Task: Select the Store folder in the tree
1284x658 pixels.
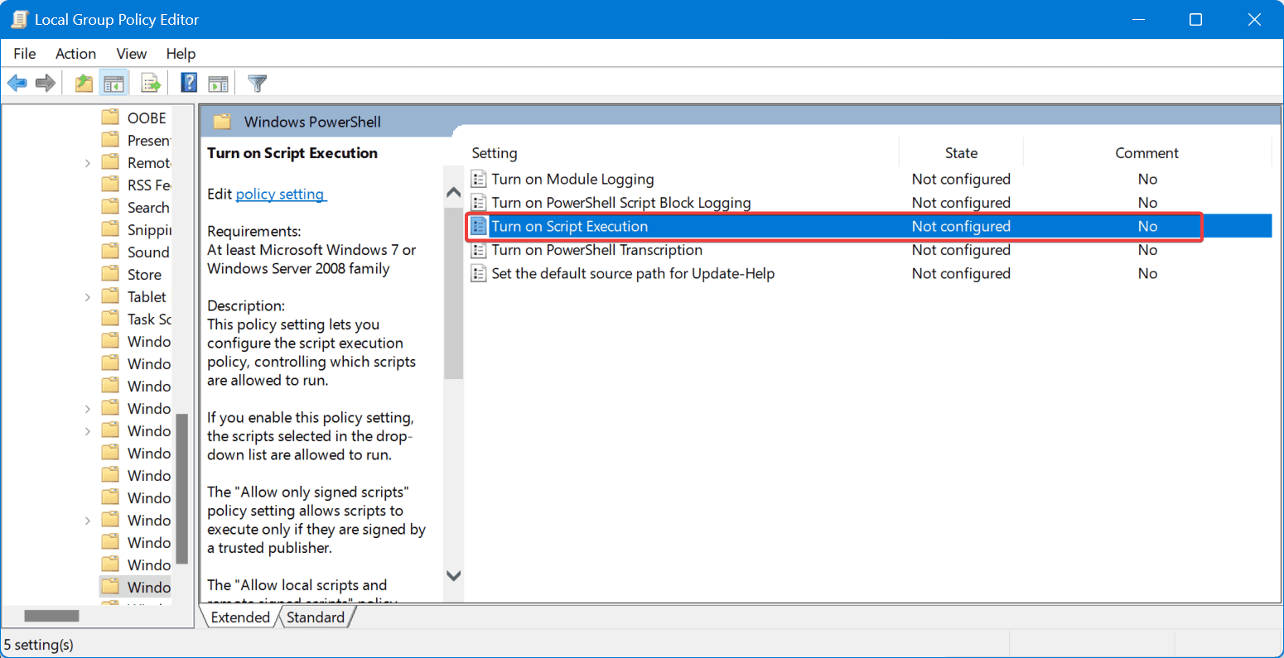Action: coord(144,275)
